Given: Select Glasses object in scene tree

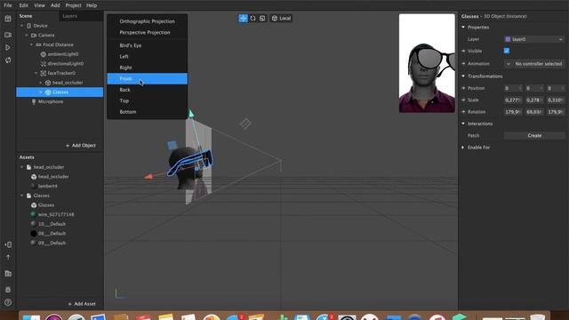Looking at the screenshot, I should [x=60, y=92].
